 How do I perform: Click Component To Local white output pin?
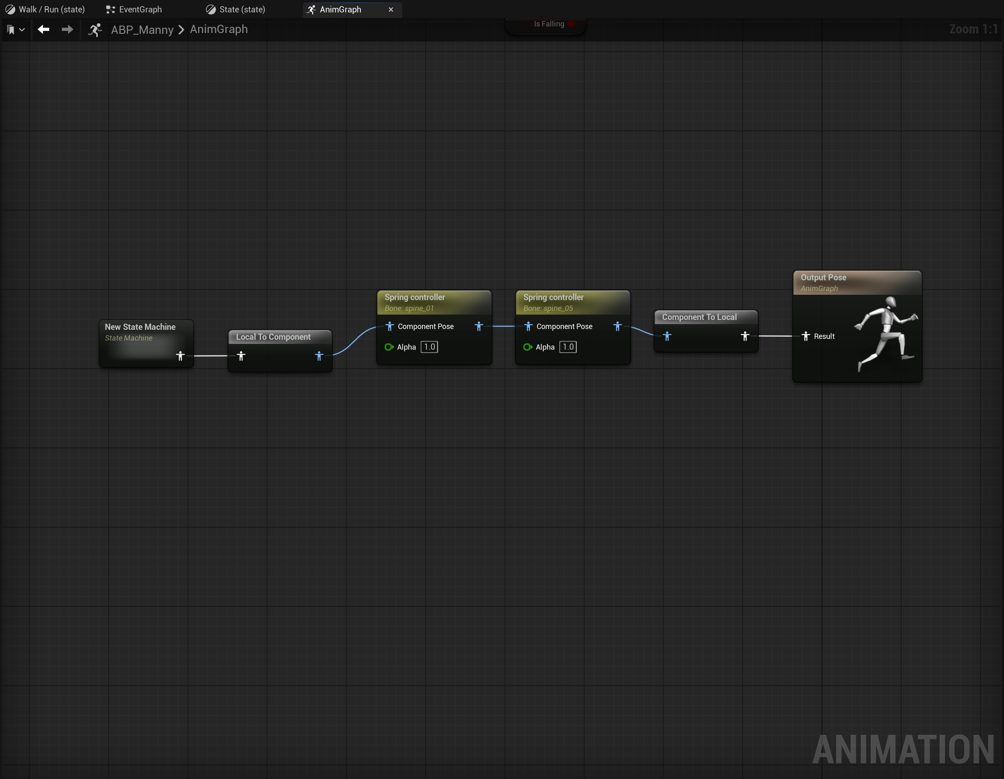click(745, 336)
